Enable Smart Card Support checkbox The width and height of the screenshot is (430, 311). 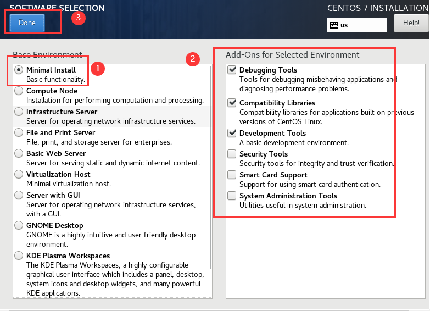pyautogui.click(x=232, y=175)
